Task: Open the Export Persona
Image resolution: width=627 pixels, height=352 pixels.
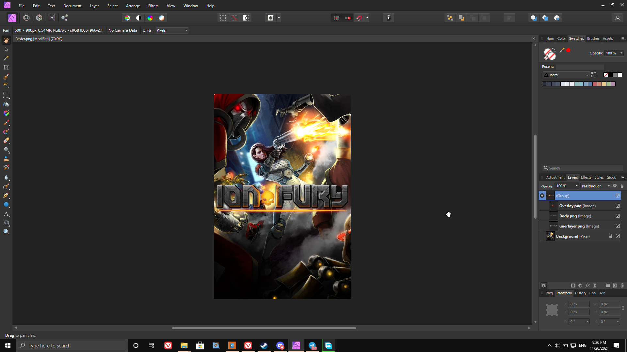Action: 65,18
